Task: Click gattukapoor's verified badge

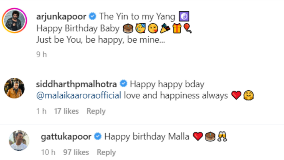Action: coord(98,136)
